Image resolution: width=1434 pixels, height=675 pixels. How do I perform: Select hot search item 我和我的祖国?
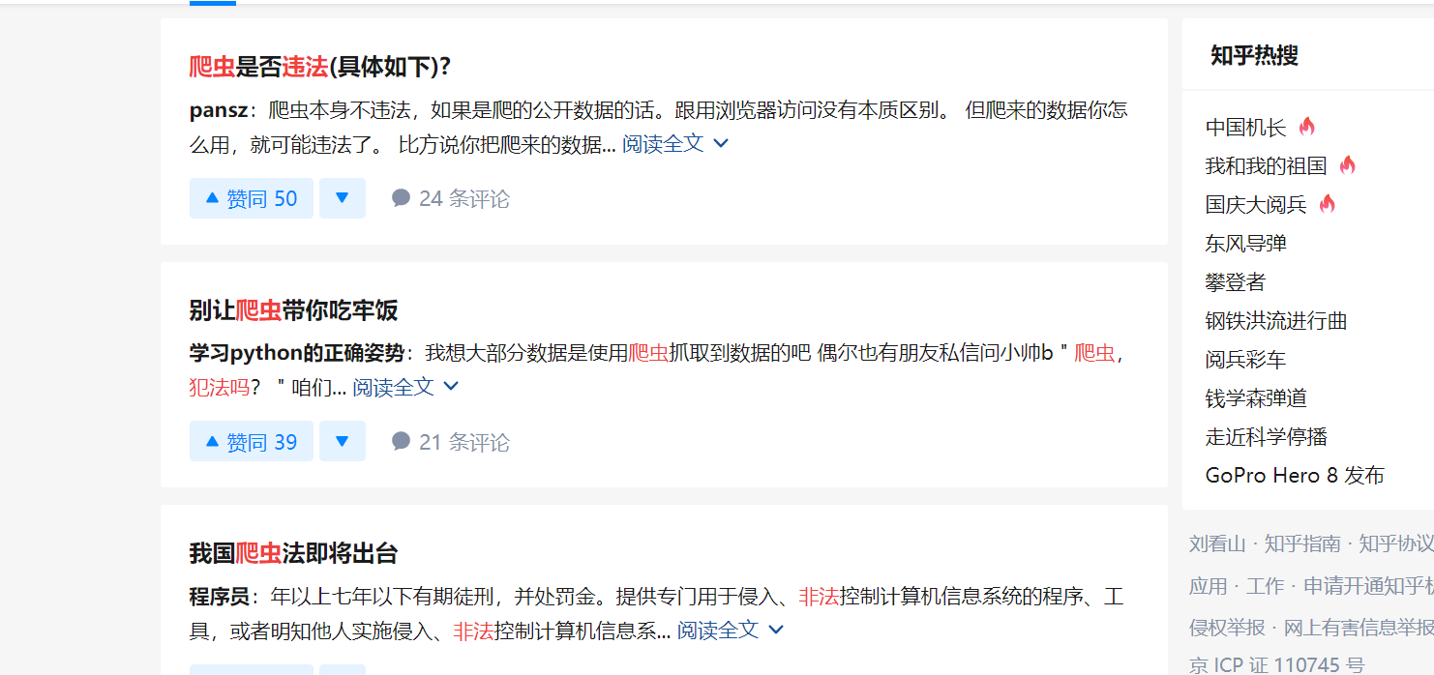pyautogui.click(x=1266, y=165)
